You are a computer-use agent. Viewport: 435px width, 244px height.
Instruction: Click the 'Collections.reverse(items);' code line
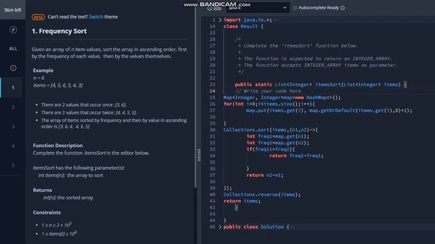tap(262, 195)
